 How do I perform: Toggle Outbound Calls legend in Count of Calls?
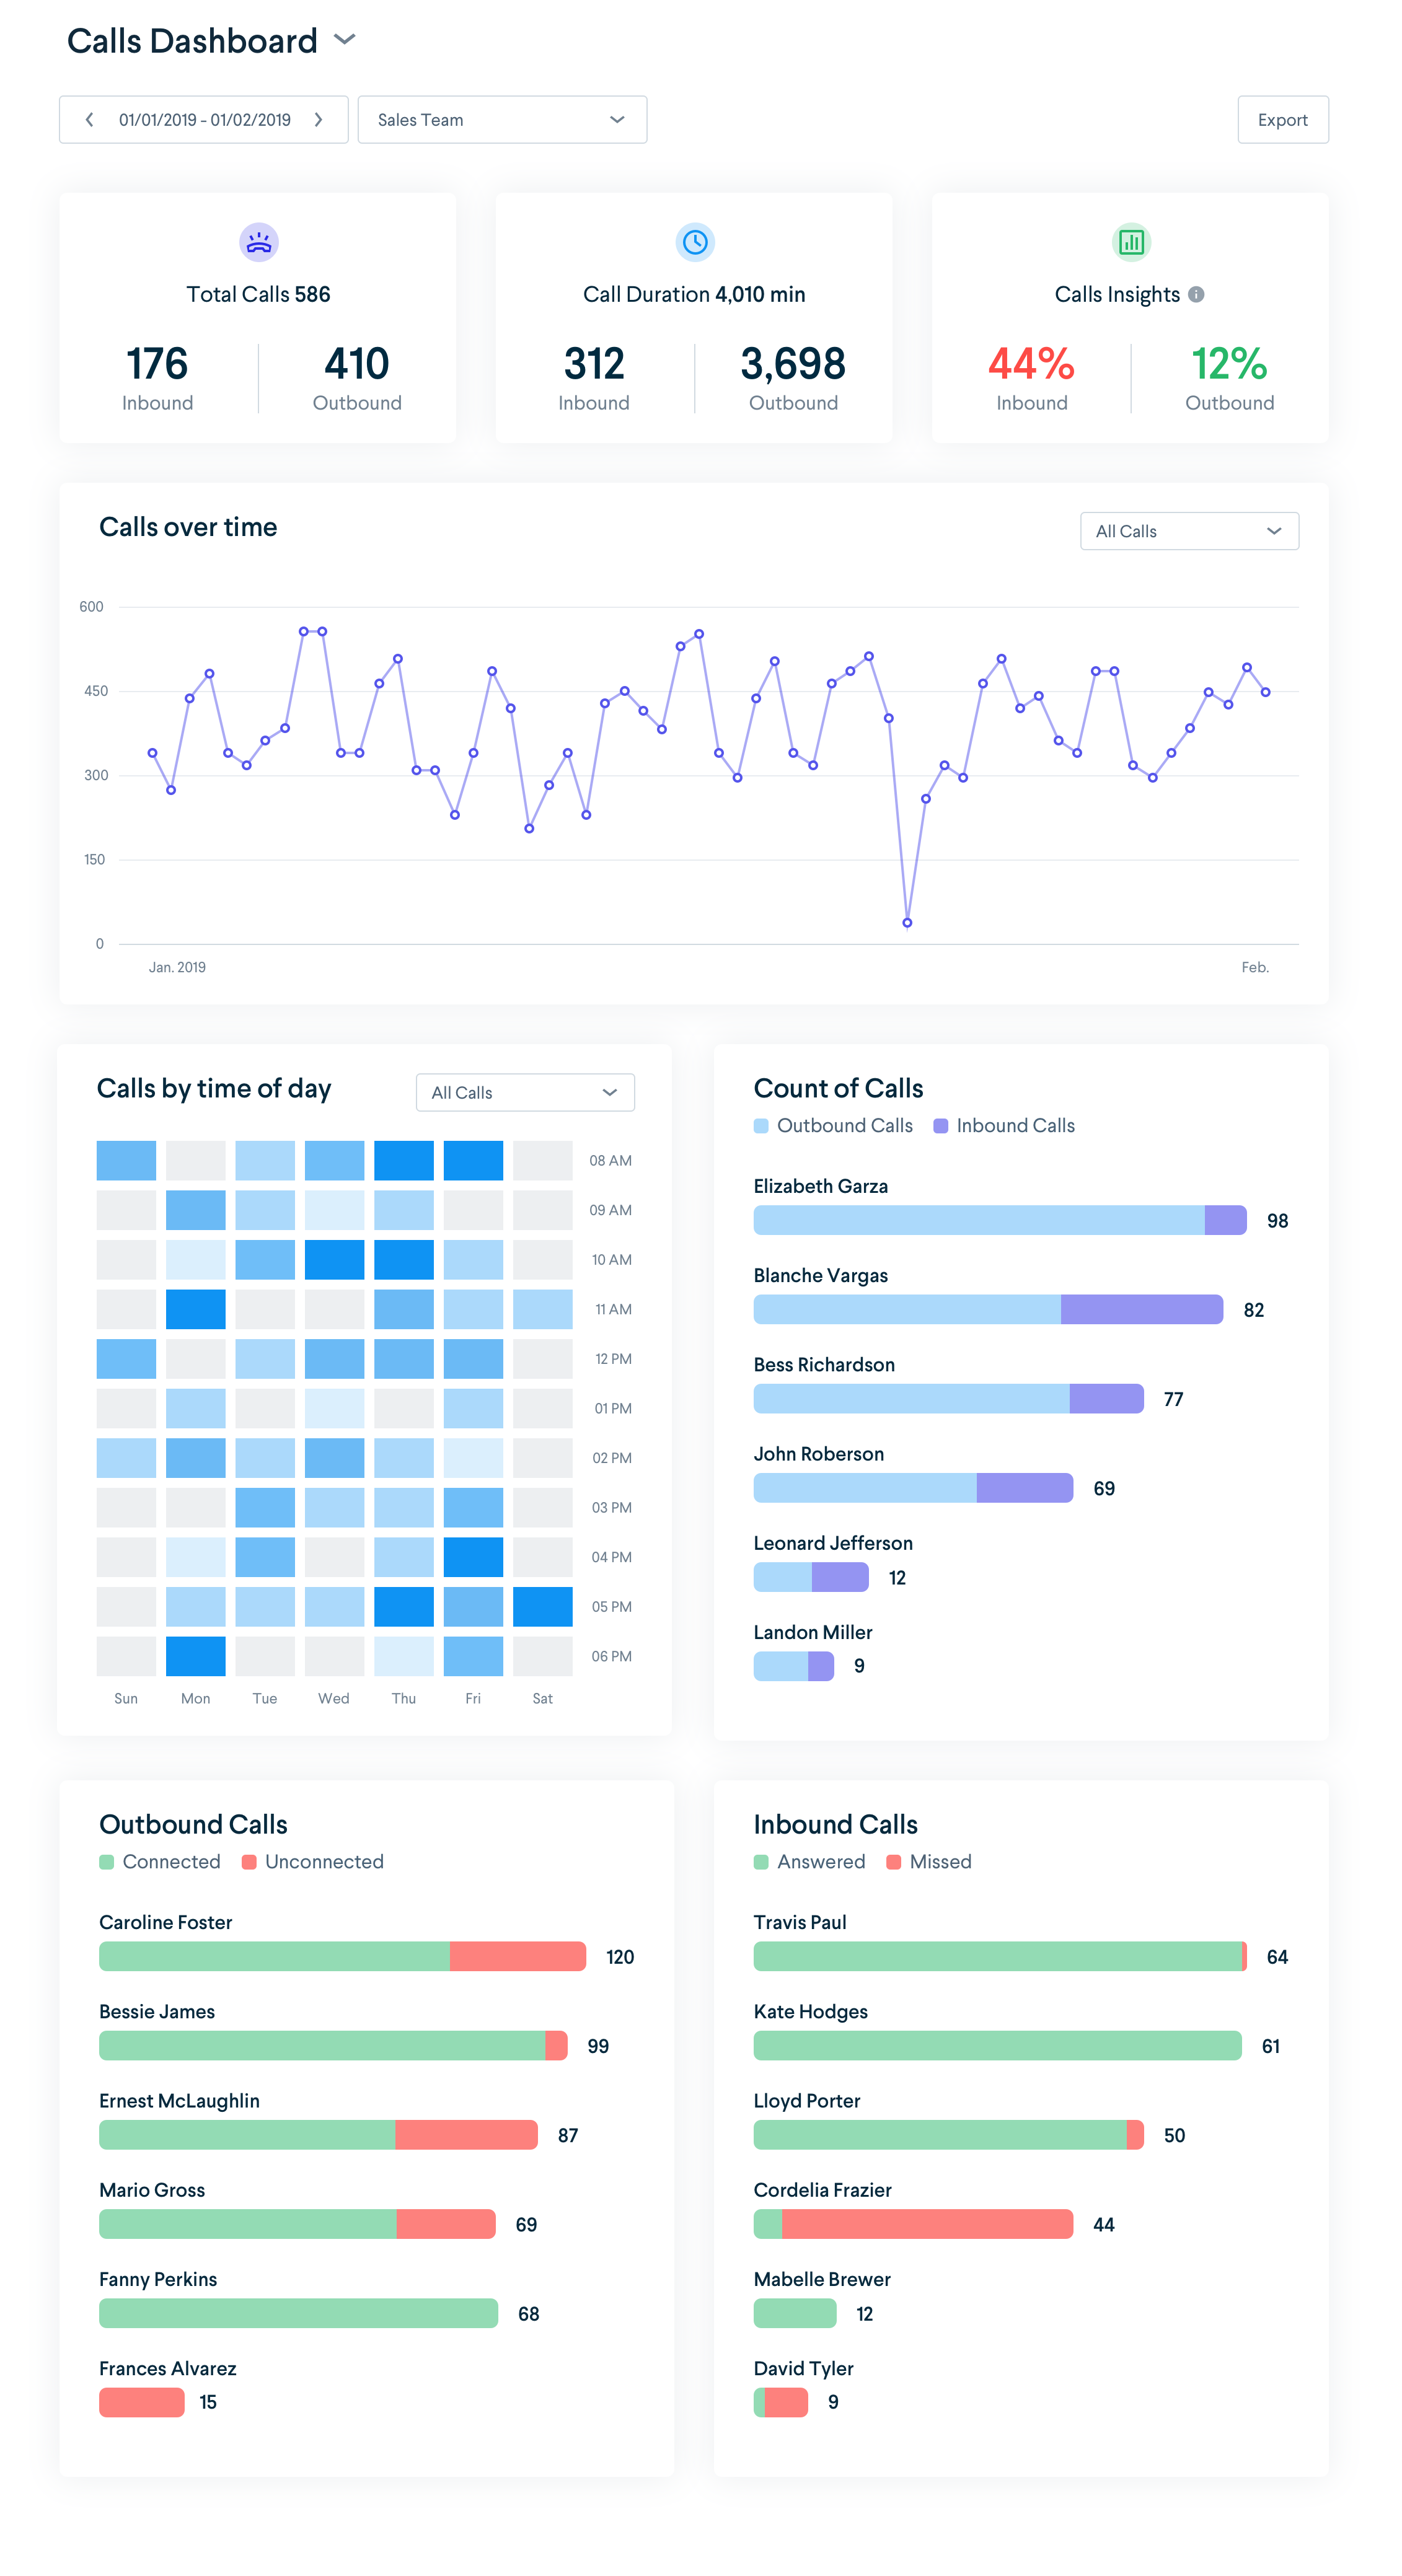(833, 1125)
